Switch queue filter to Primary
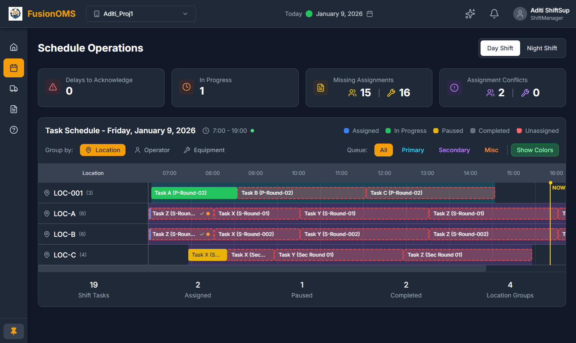The height and width of the screenshot is (343, 576). click(413, 150)
